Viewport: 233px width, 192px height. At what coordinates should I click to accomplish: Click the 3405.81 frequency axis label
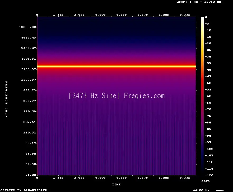pos(29,59)
